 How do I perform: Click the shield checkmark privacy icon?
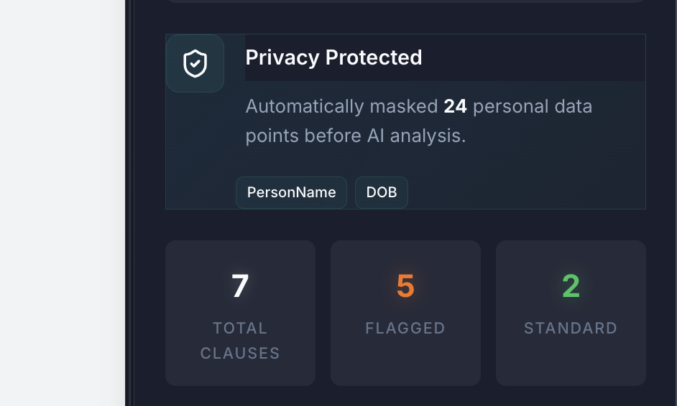pyautogui.click(x=195, y=63)
